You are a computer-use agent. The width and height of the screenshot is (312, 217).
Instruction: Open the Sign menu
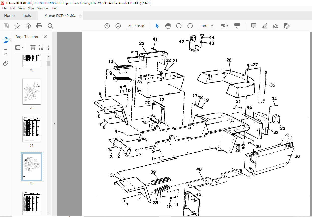tap(31, 8)
